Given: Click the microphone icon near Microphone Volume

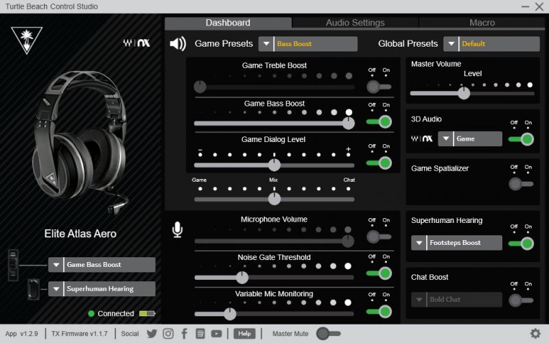Looking at the screenshot, I should point(178,230).
